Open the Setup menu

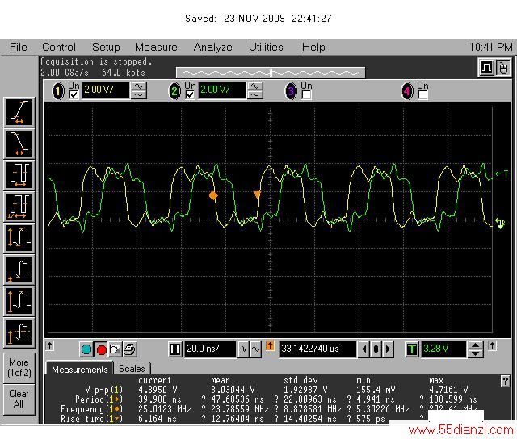pos(106,48)
